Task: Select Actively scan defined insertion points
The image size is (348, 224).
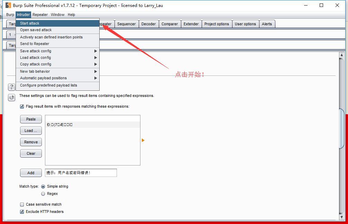Action: tap(57, 37)
